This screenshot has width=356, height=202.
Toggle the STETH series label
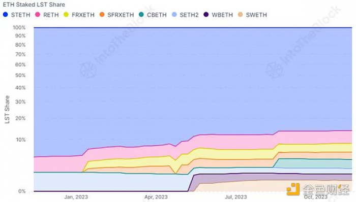[21, 15]
